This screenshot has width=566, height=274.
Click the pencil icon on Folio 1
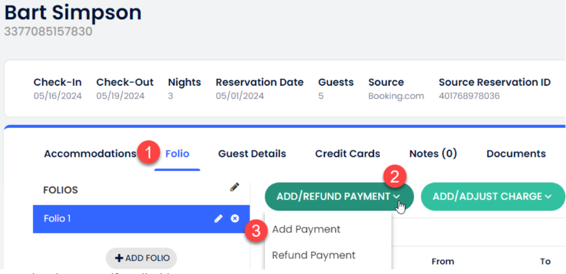(219, 219)
